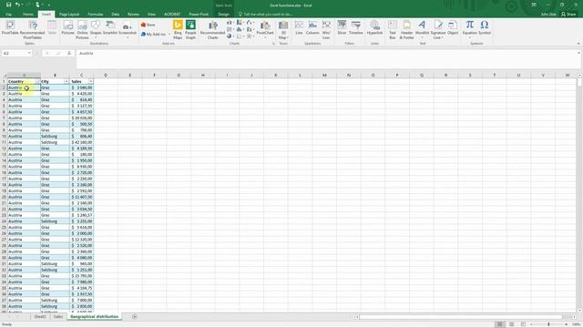The width and height of the screenshot is (583, 328).
Task: Open the Sales column filter dropdown
Action: coord(91,81)
